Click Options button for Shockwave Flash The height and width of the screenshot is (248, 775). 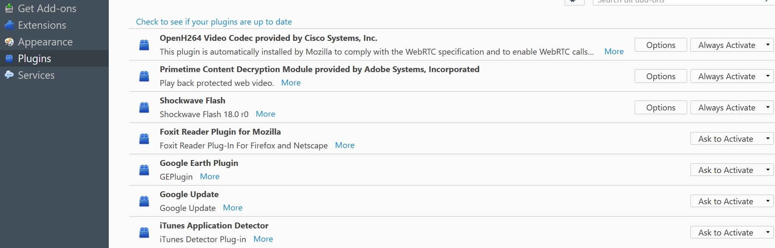[660, 108]
